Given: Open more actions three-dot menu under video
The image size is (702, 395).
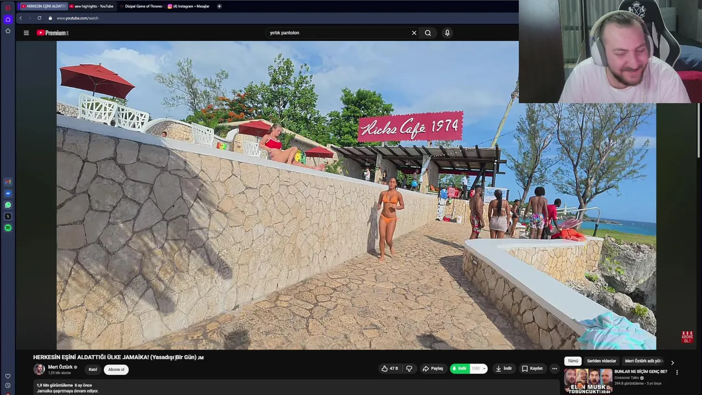Looking at the screenshot, I should click(554, 369).
